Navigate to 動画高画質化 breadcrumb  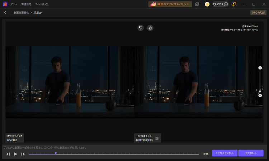[21, 13]
